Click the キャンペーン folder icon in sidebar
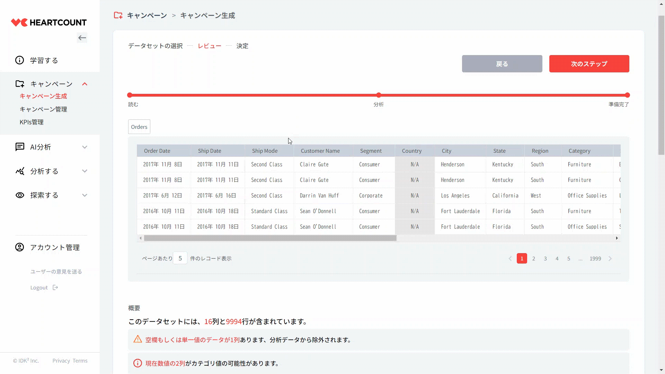The width and height of the screenshot is (665, 374). (20, 84)
